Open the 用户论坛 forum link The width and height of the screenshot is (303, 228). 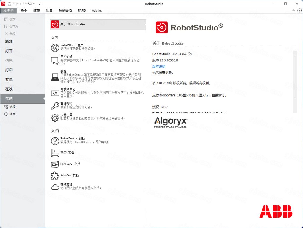point(67,57)
